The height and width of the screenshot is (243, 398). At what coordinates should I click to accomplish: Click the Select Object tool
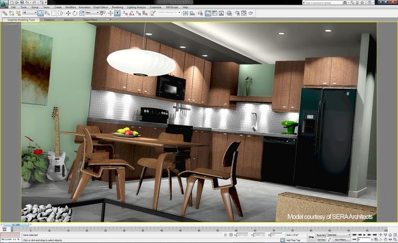41,13
